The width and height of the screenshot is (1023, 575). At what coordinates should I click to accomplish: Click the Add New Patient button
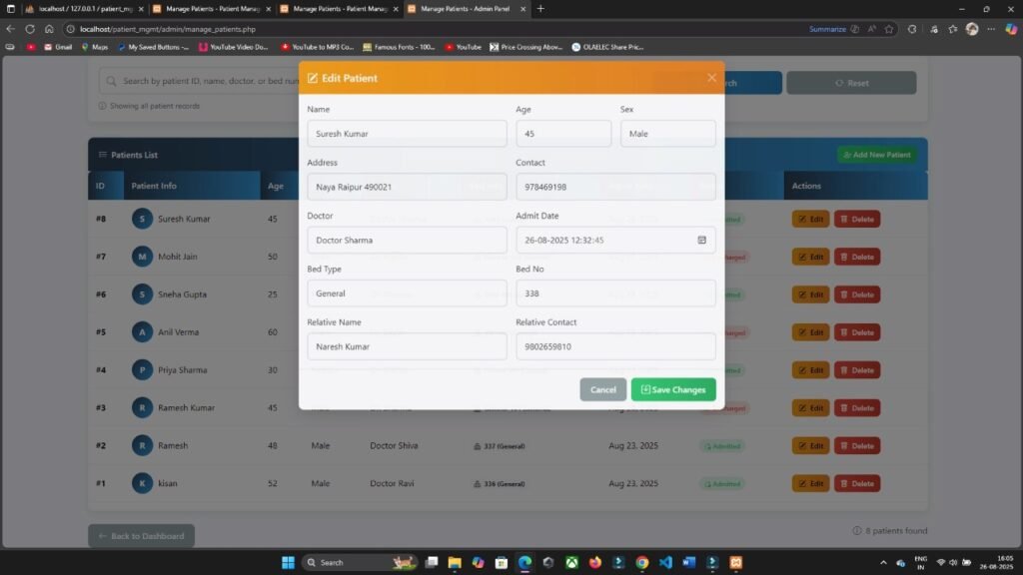[878, 155]
